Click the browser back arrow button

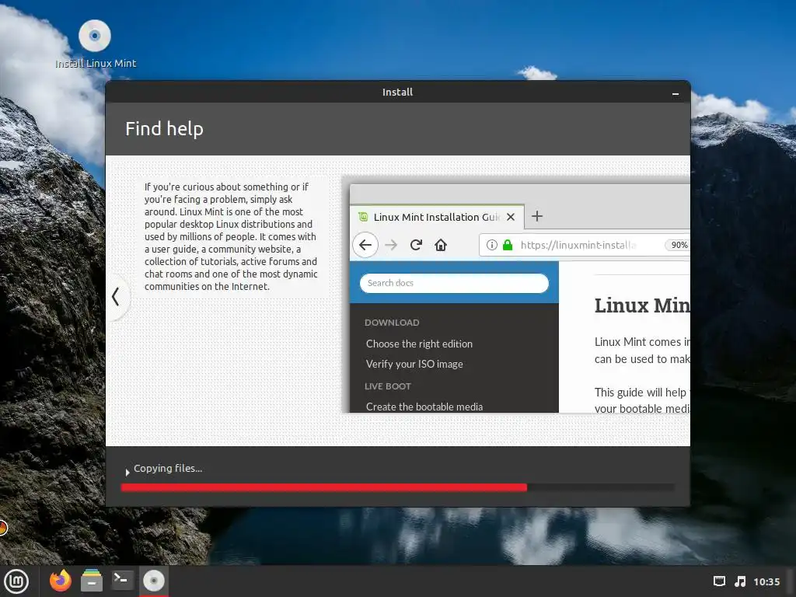365,245
